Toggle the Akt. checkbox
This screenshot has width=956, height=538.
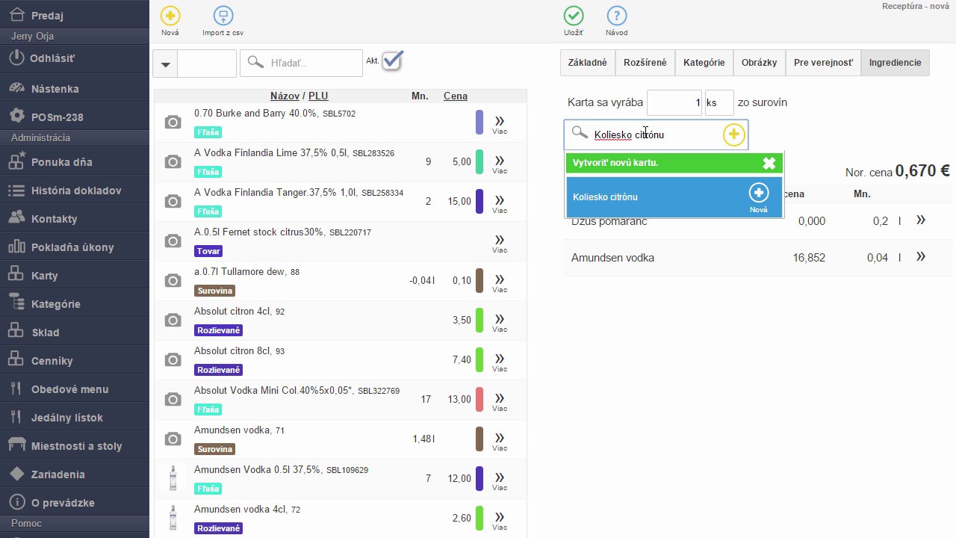point(393,61)
